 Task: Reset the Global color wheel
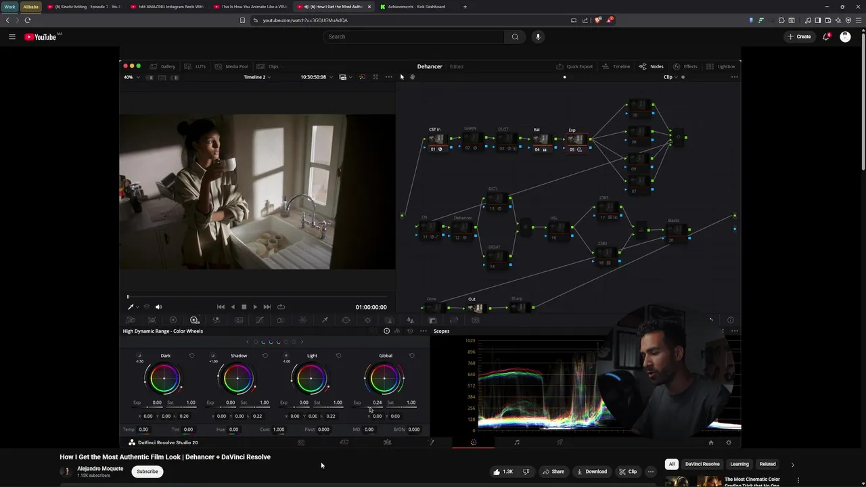[412, 356]
